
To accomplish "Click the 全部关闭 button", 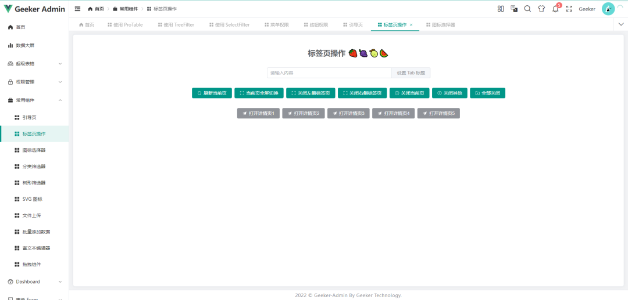I will click(487, 93).
